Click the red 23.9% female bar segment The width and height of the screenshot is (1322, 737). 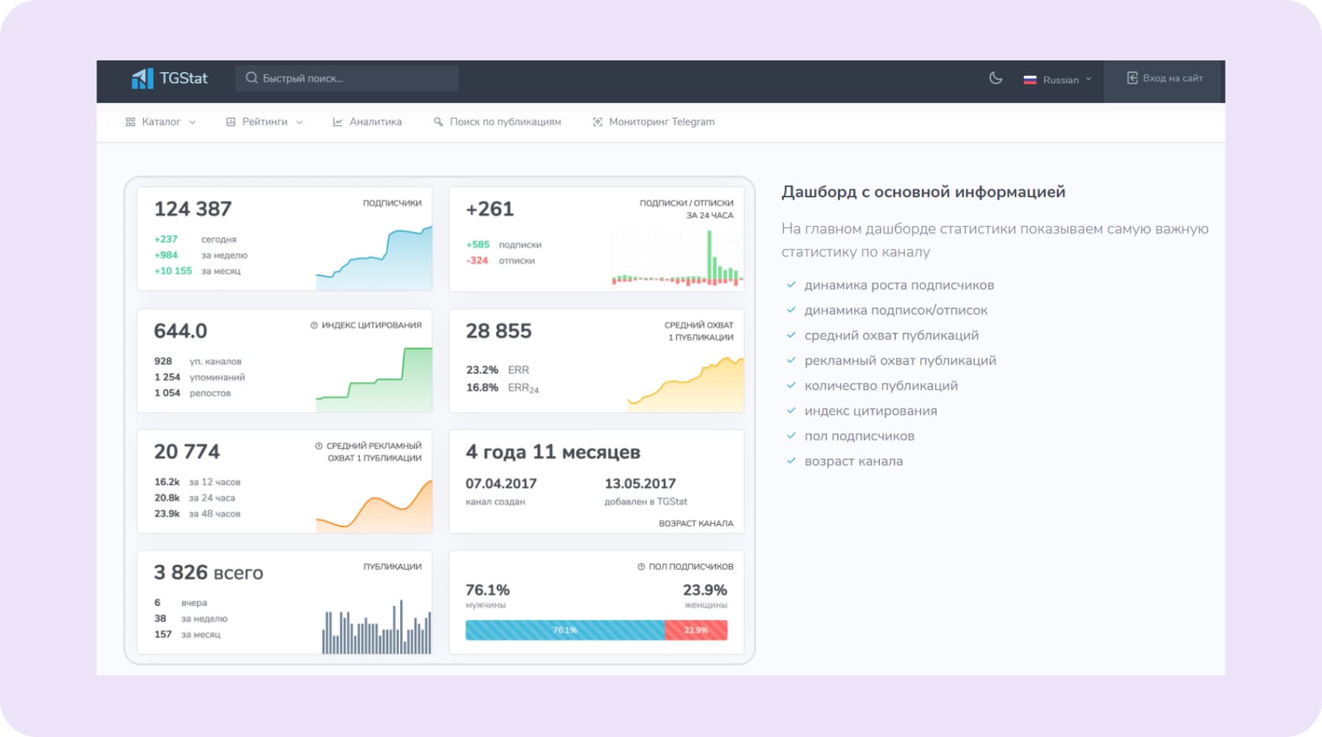pyautogui.click(x=696, y=630)
